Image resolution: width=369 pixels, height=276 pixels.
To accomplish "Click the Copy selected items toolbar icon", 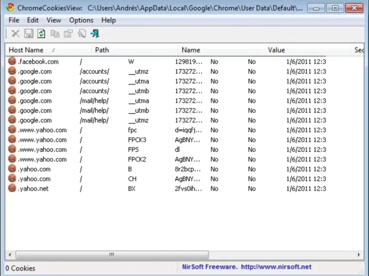I will (x=55, y=34).
